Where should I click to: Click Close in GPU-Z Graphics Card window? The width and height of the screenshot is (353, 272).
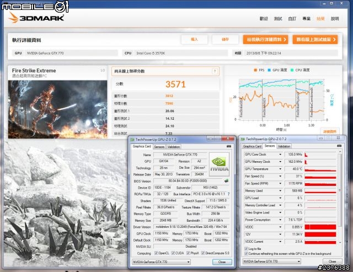tap(222, 262)
